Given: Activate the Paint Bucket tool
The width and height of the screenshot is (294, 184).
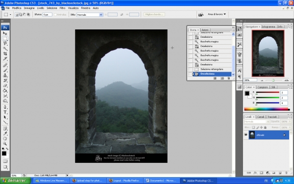Looking at the screenshot, I should coord(5,91).
